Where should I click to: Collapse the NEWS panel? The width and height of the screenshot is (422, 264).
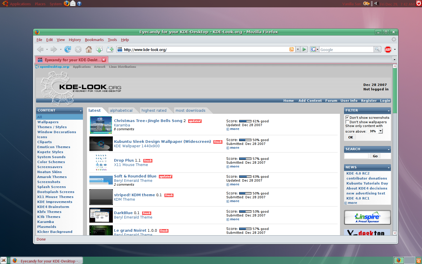[389, 167]
